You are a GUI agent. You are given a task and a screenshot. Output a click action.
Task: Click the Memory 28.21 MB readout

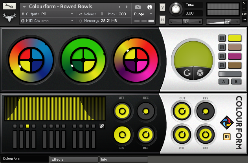click(109, 21)
